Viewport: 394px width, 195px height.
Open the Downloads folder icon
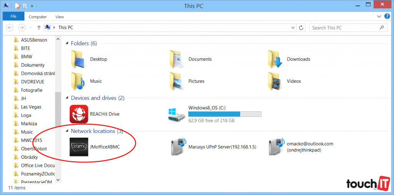276,59
